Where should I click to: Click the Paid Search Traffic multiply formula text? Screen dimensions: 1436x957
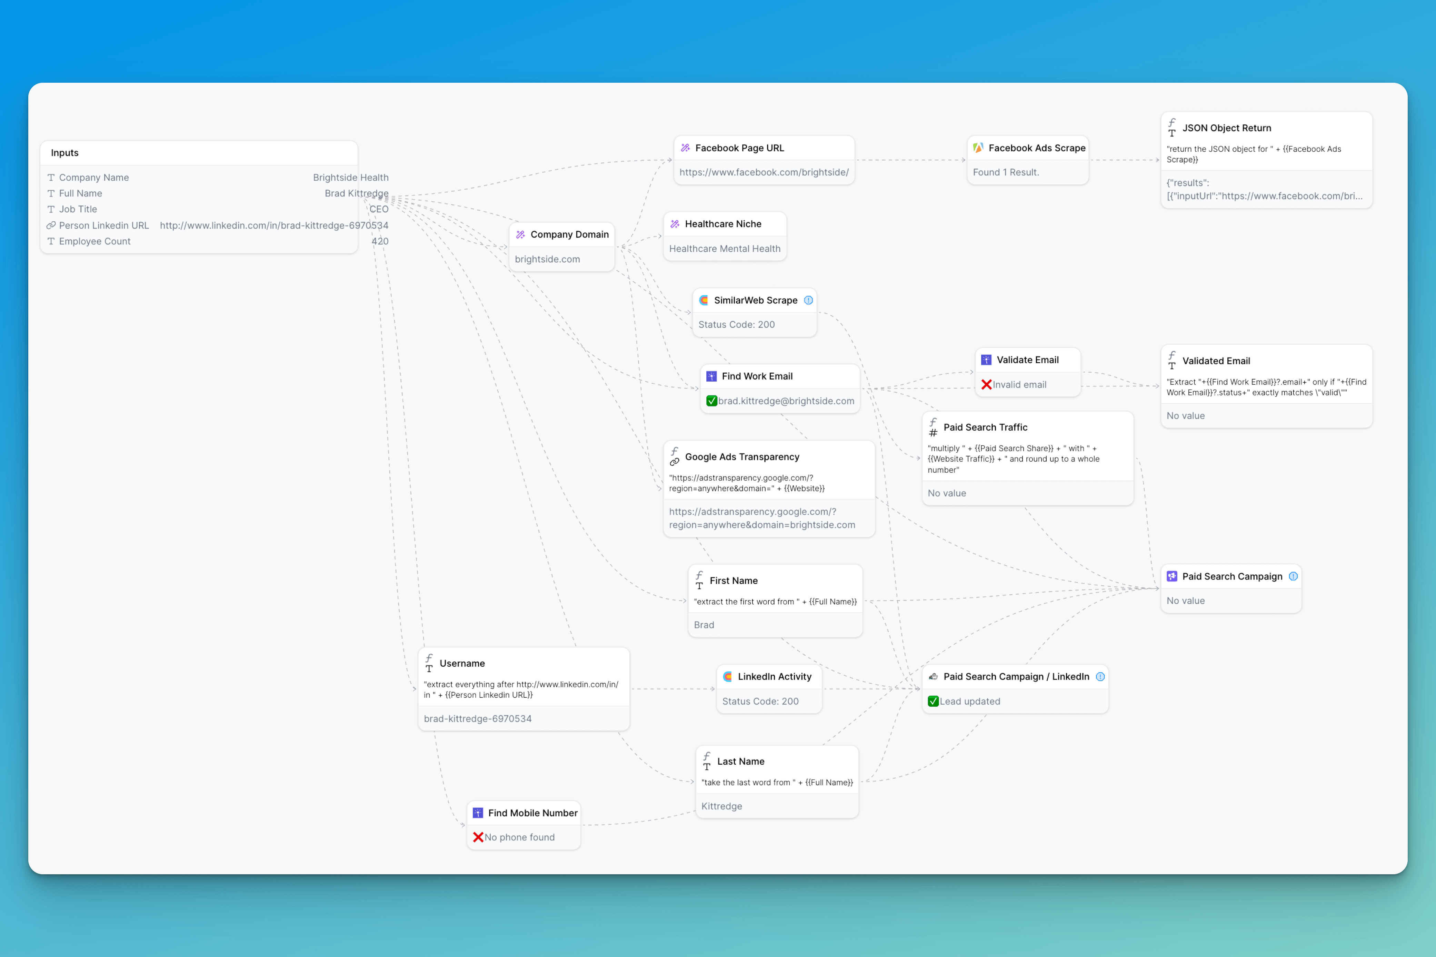(x=1014, y=459)
